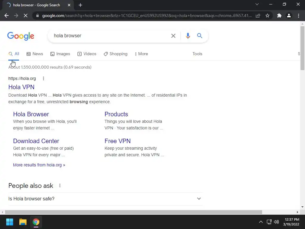Click the https://hola.org URL text
The width and height of the screenshot is (305, 229).
pos(22,78)
